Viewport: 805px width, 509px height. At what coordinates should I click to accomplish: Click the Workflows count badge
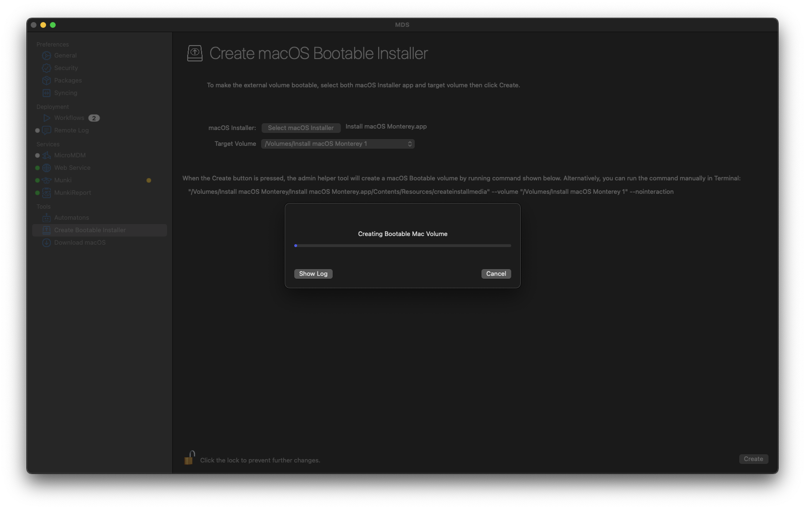tap(94, 118)
